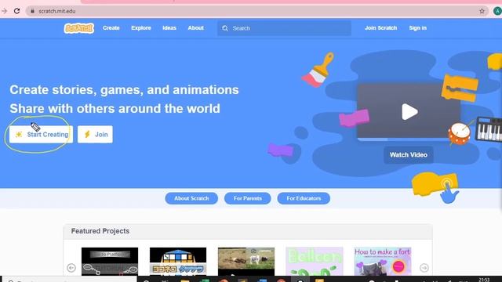Reload the page with browser refresh icon
Viewport: 502px width, 282px height.
[16, 11]
